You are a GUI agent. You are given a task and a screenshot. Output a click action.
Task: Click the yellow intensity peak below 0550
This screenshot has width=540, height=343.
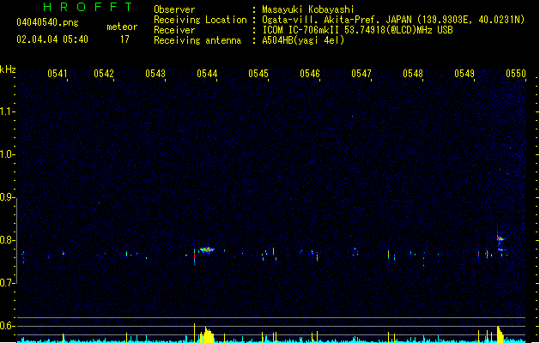[500, 334]
